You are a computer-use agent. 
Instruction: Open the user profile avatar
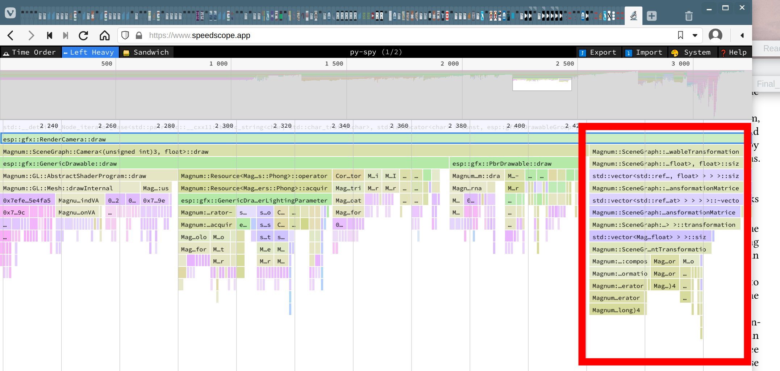click(x=715, y=35)
